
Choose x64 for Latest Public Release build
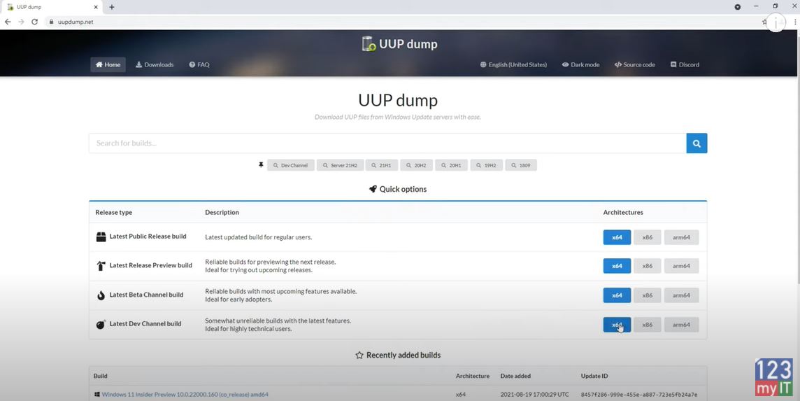tap(617, 237)
